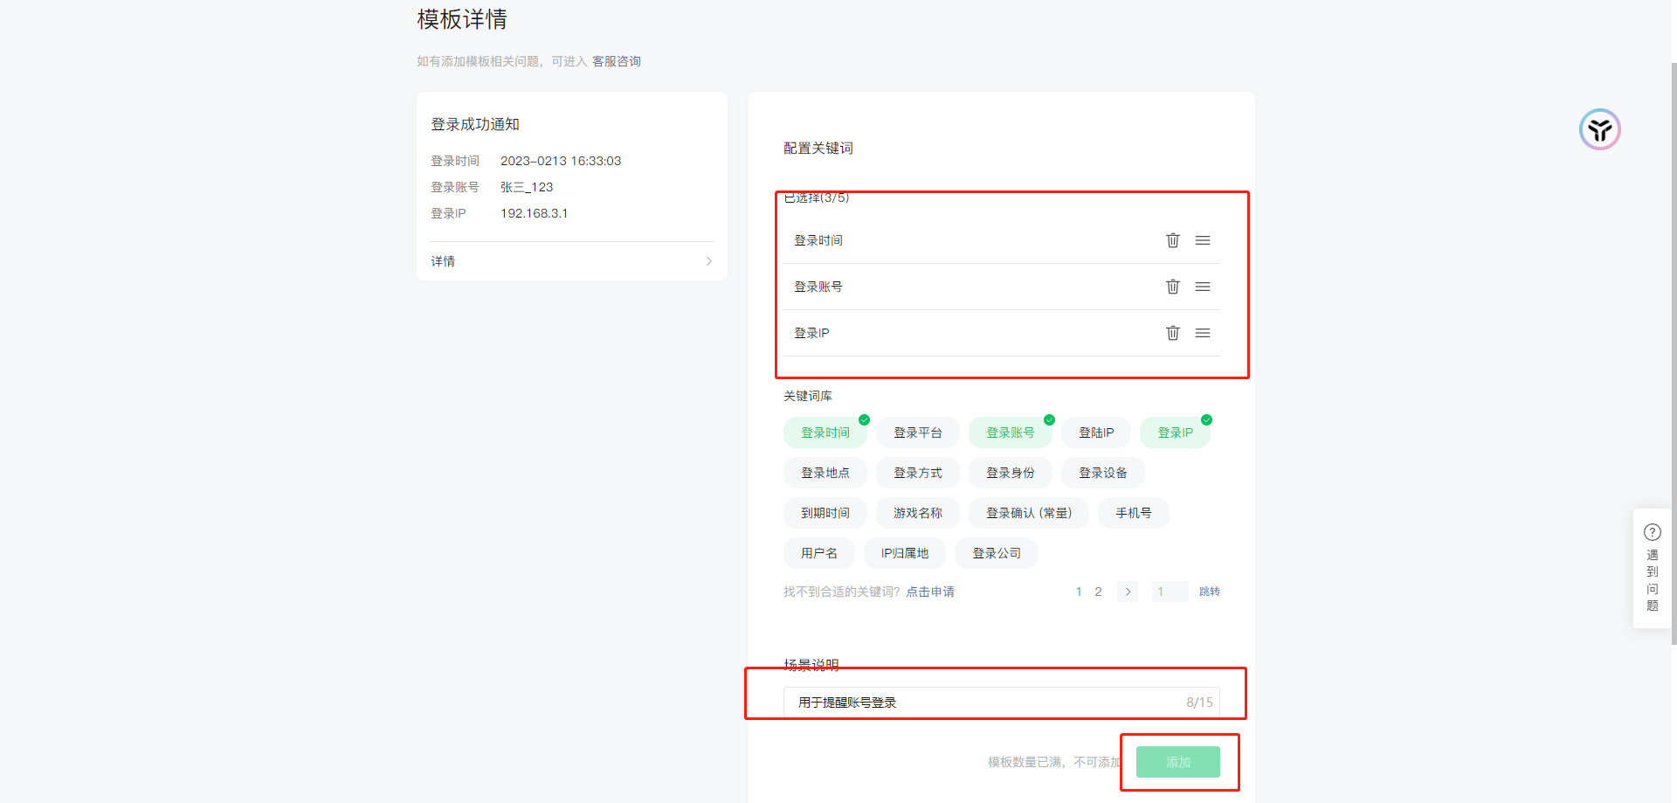Viewport: 1677px width, 803px height.
Task: Select the 游戏名称 keyword tag
Action: [x=918, y=513]
